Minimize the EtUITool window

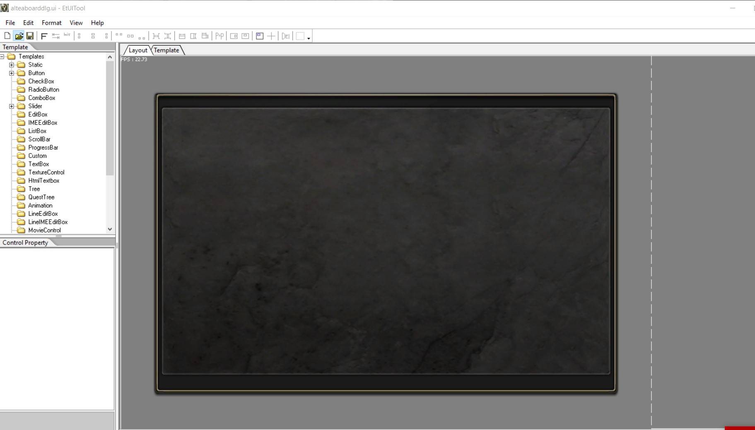733,8
